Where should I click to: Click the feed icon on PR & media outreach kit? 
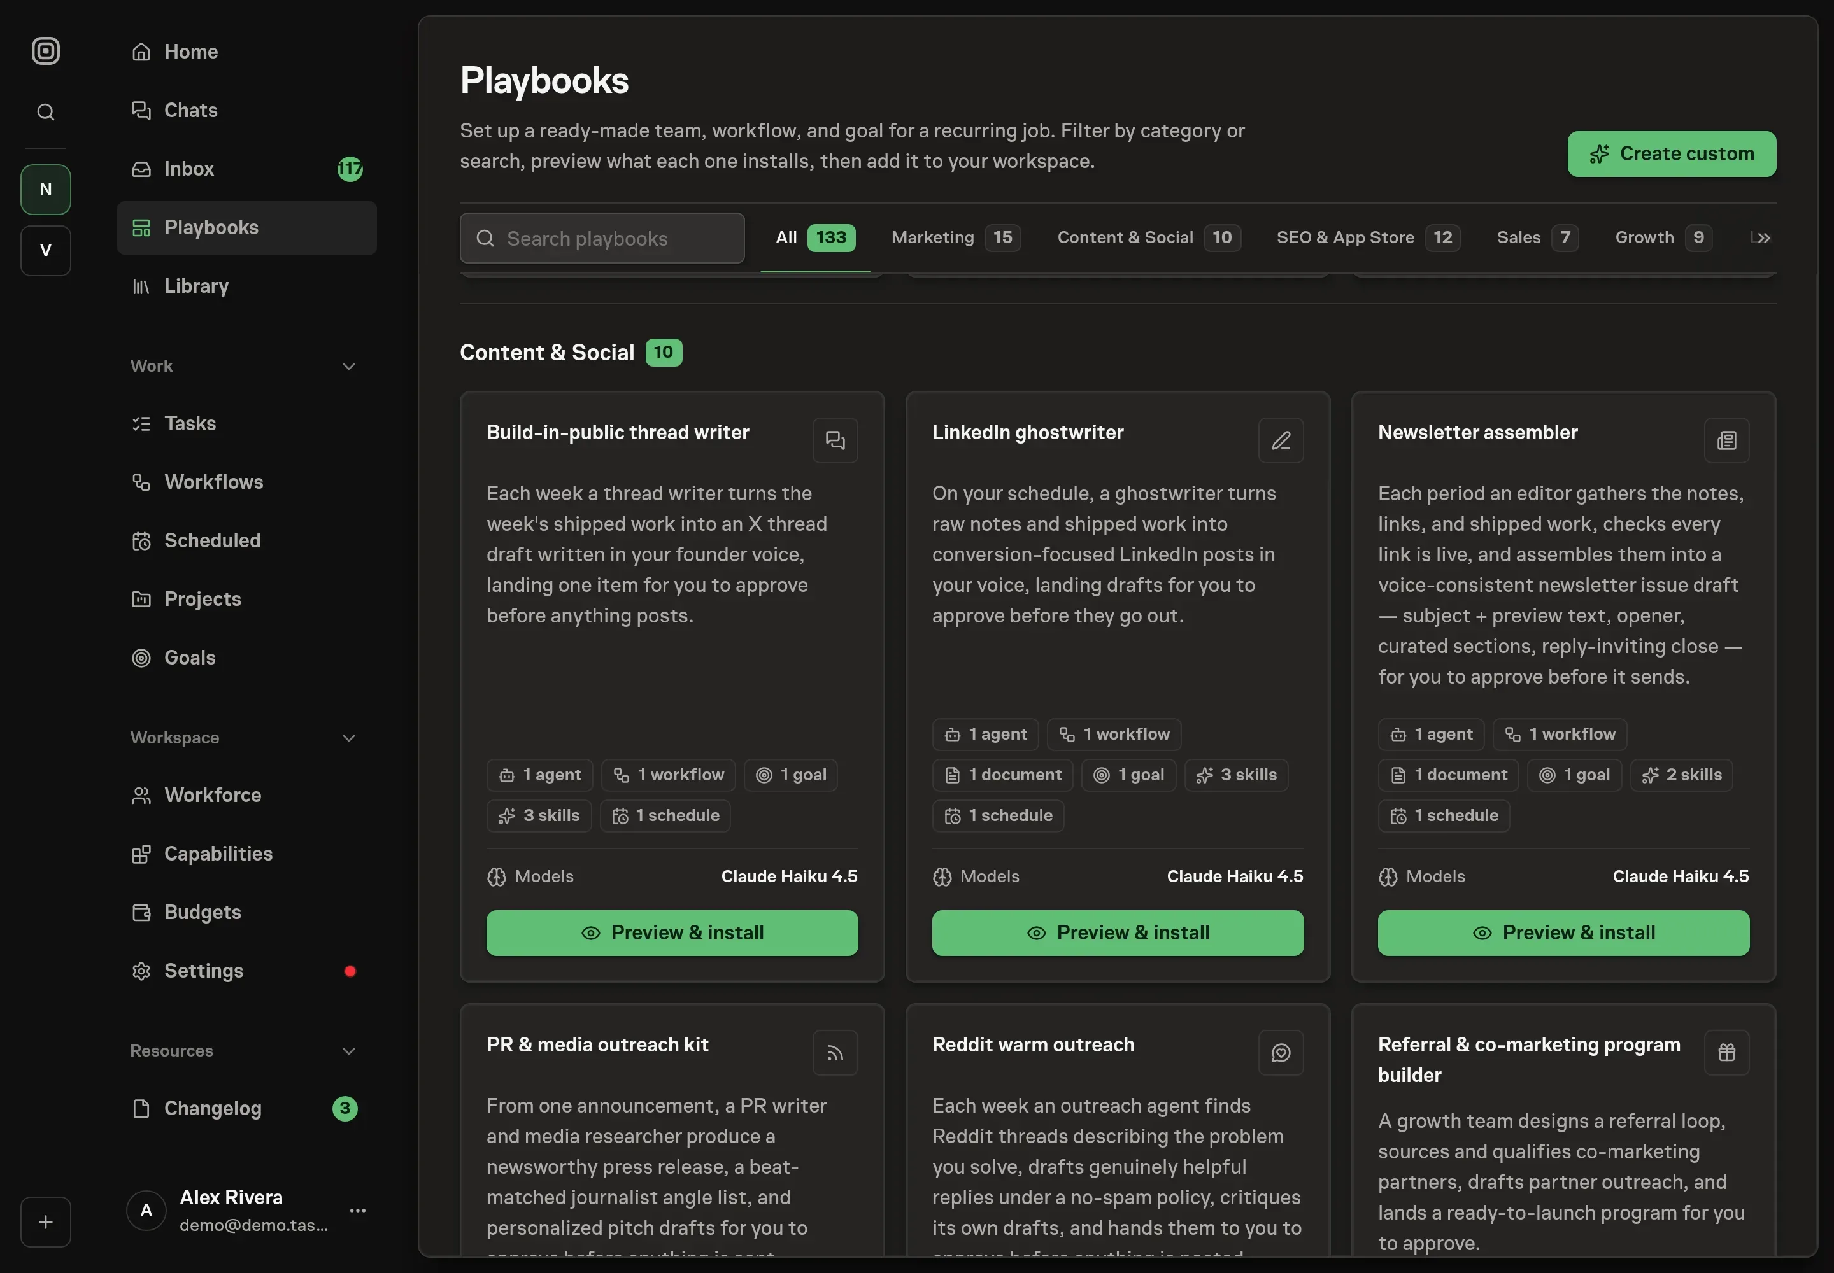click(x=835, y=1053)
